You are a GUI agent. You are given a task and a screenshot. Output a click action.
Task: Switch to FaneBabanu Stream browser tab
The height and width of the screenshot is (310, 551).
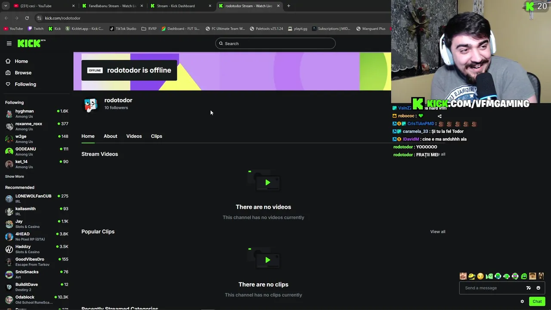(112, 6)
